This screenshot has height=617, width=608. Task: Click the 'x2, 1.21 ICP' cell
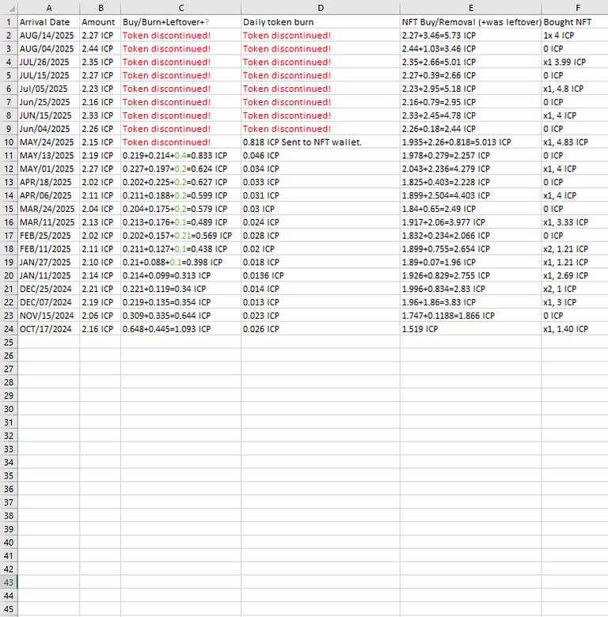click(575, 249)
